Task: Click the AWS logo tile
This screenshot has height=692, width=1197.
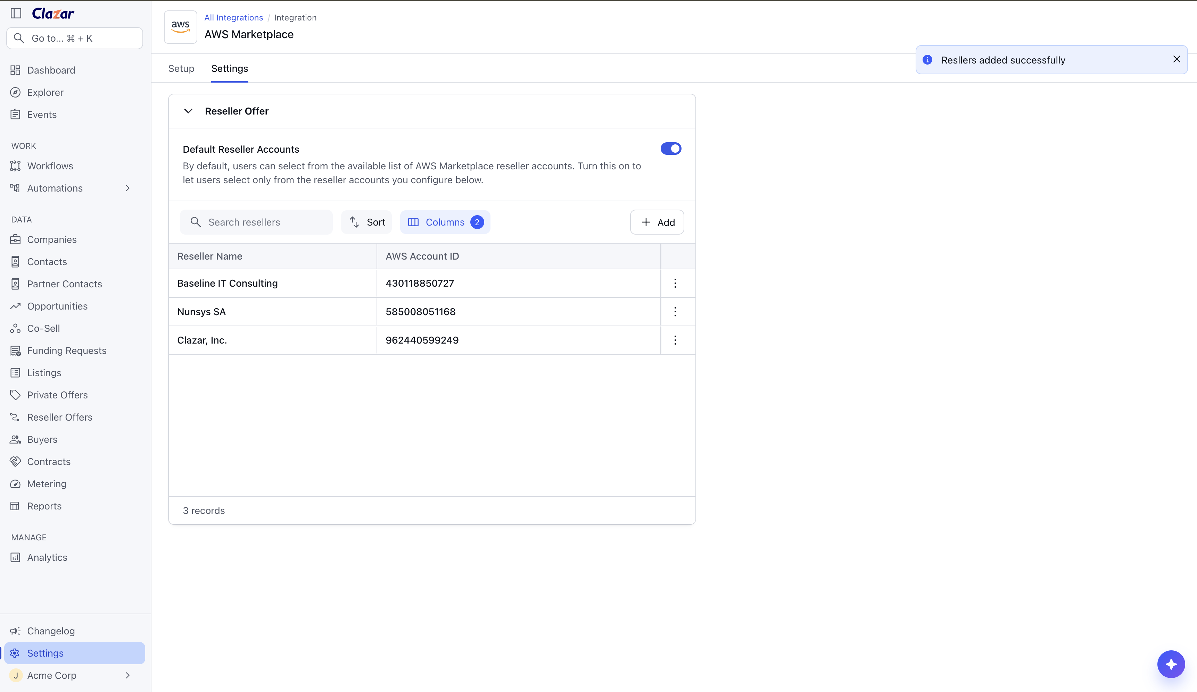Action: 181,27
